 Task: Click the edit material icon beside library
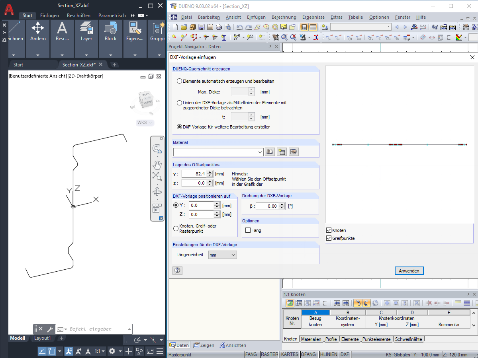point(294,152)
